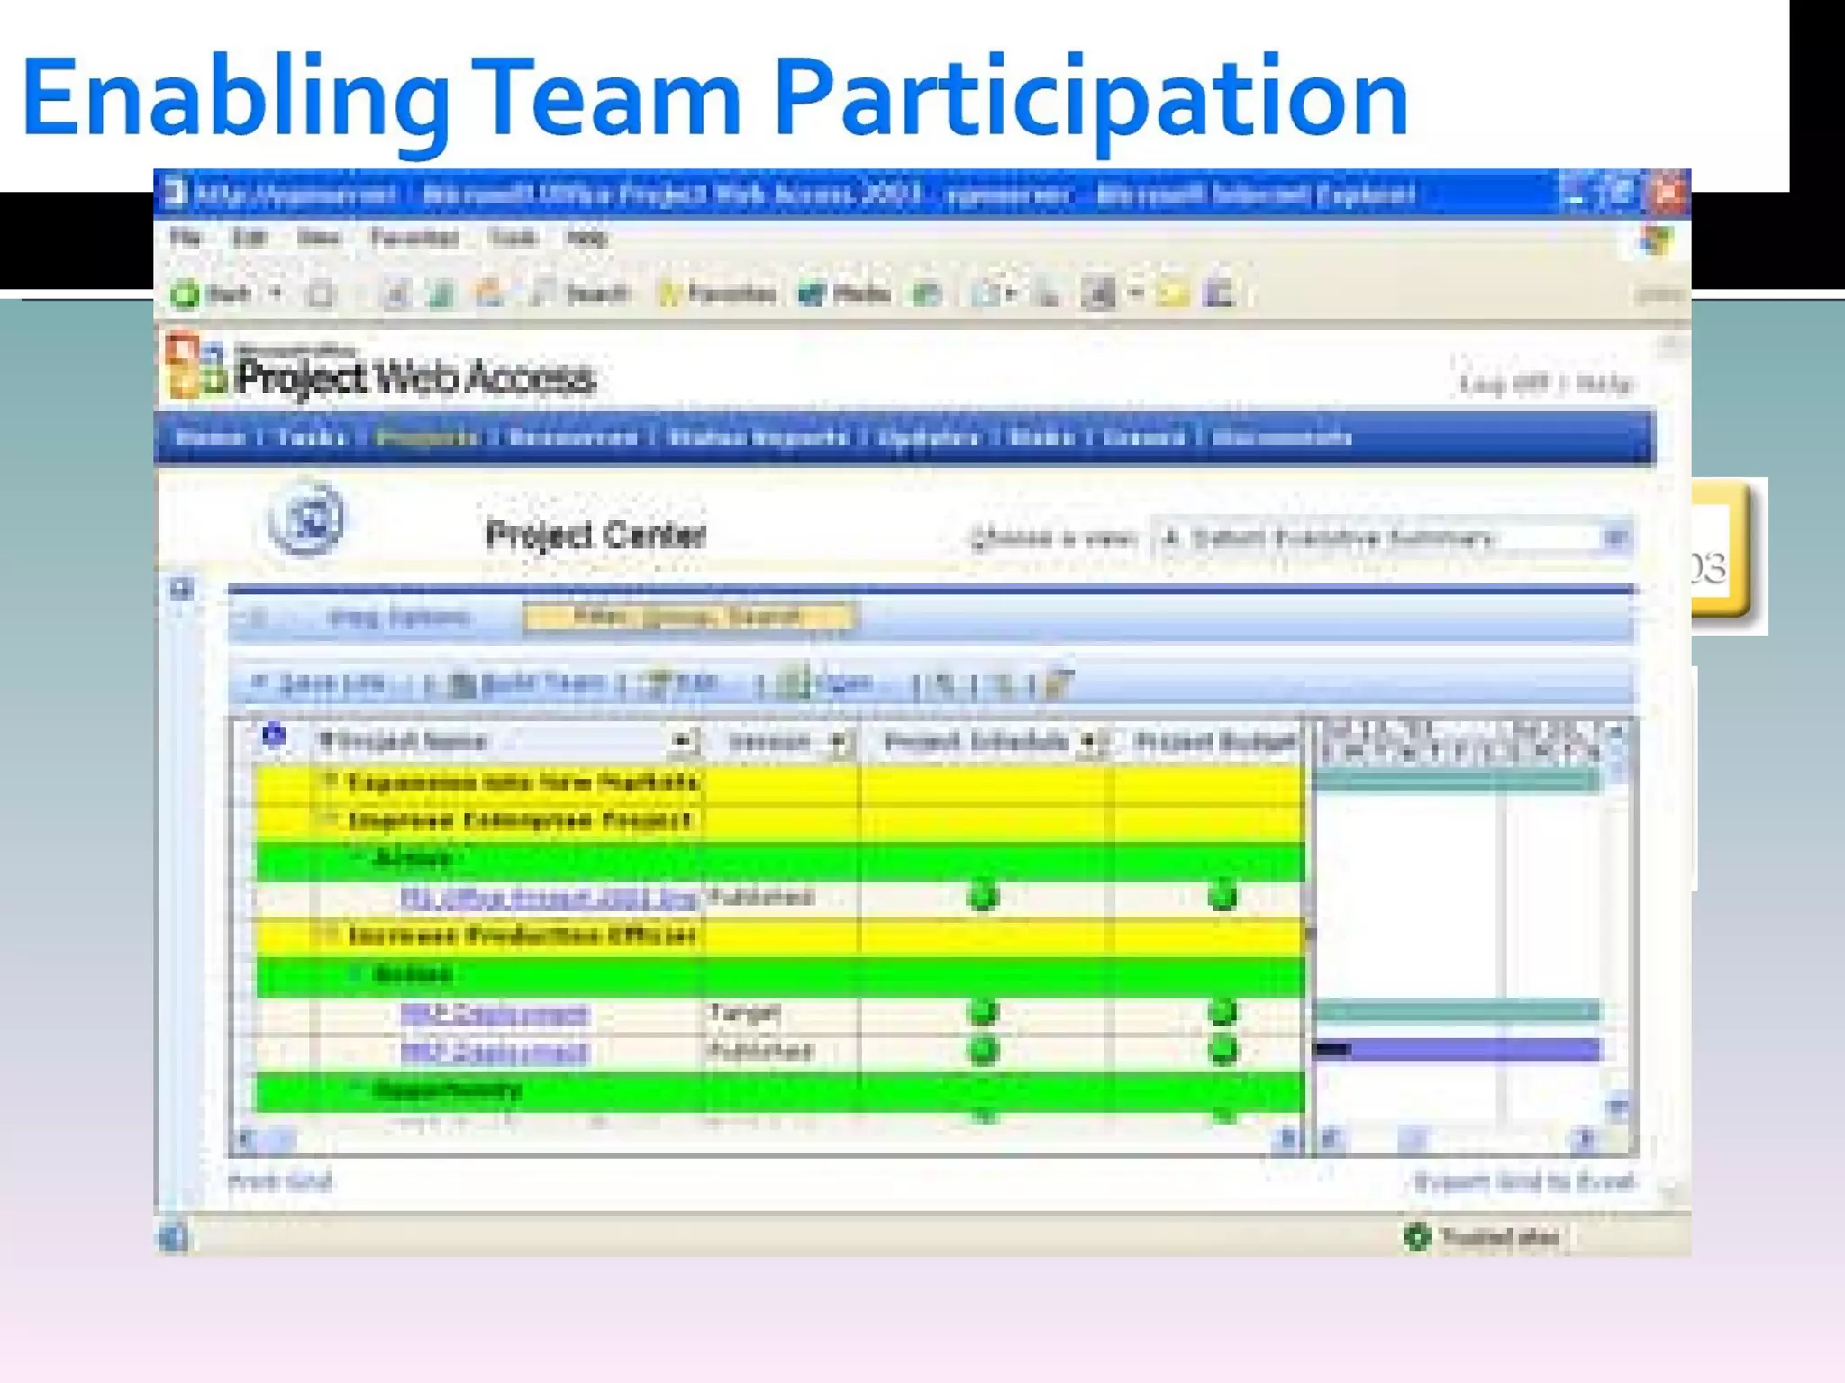This screenshot has width=1845, height=1383.
Task: Go to Issues in the navigation bar
Action: pyautogui.click(x=1143, y=437)
